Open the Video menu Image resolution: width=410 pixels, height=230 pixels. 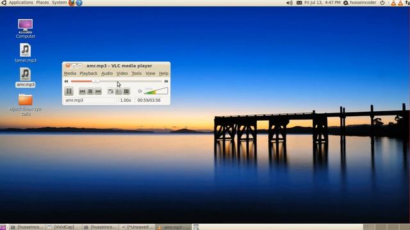pos(122,73)
